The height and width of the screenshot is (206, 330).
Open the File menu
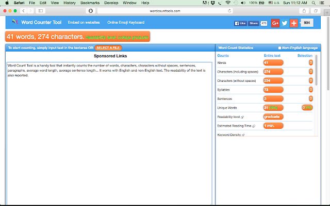pyautogui.click(x=32, y=3)
